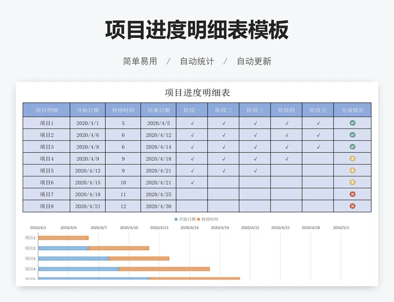Image resolution: width=394 pixels, height=302 pixels.
Task: Click the 阶段五 checkmark in 项目3 row
Action: tap(318, 147)
